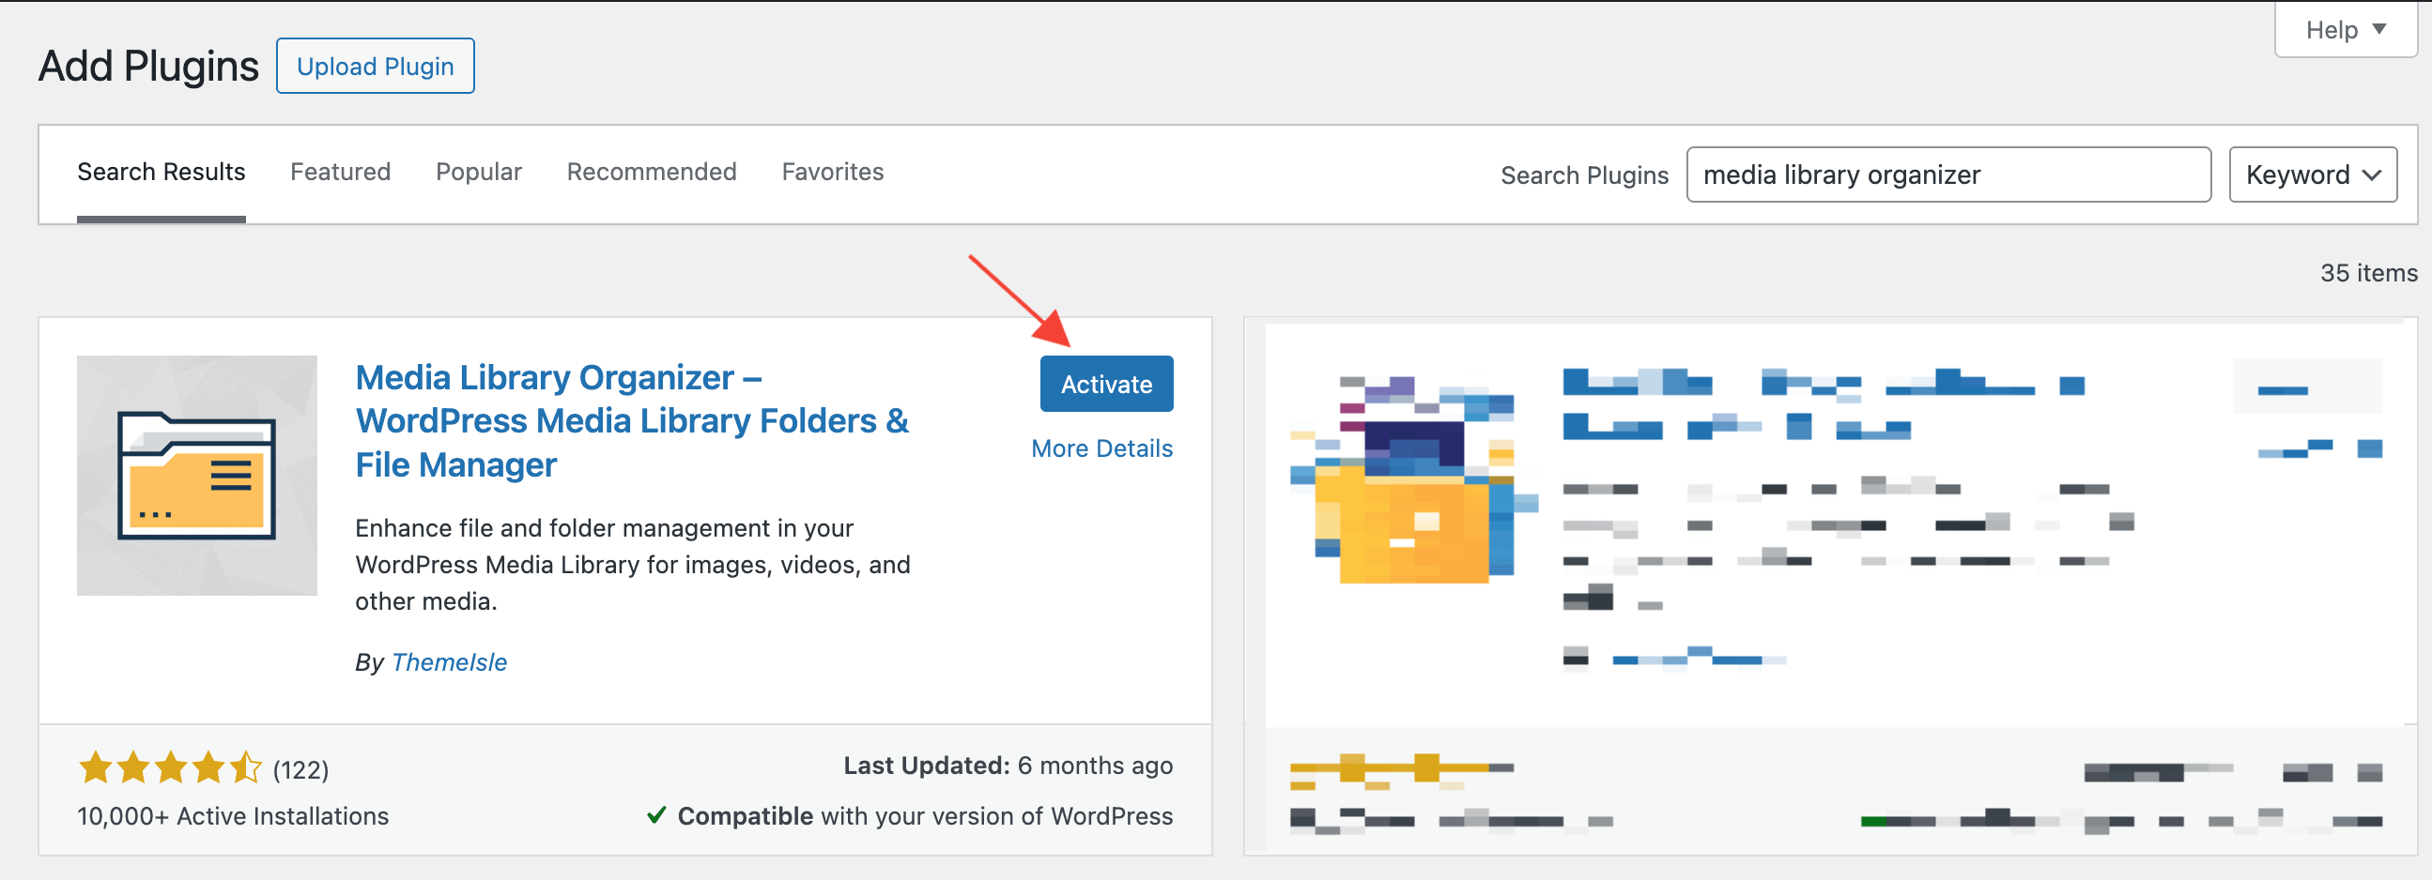Focus the Search Plugins input field
2432x880 pixels.
point(1947,174)
